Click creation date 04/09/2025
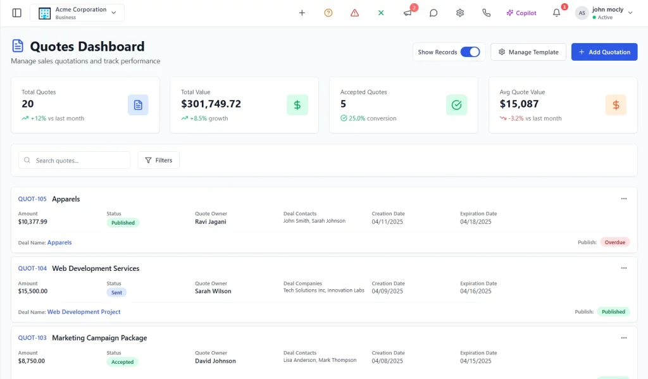This screenshot has width=648, height=379. 387,291
